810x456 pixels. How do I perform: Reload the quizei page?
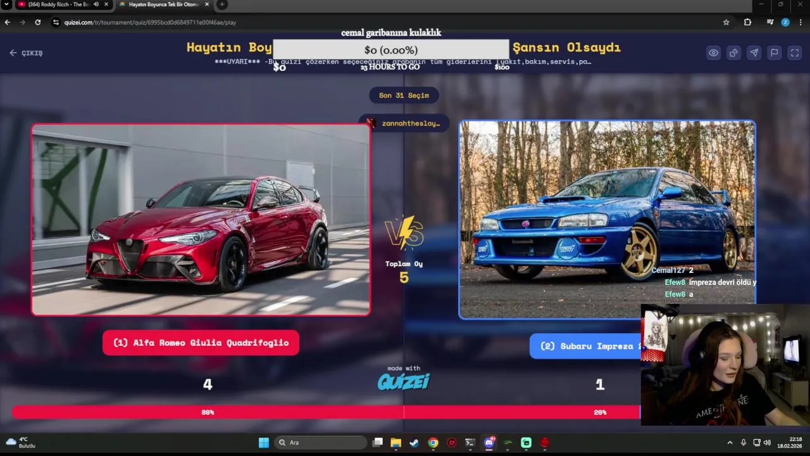click(38, 22)
